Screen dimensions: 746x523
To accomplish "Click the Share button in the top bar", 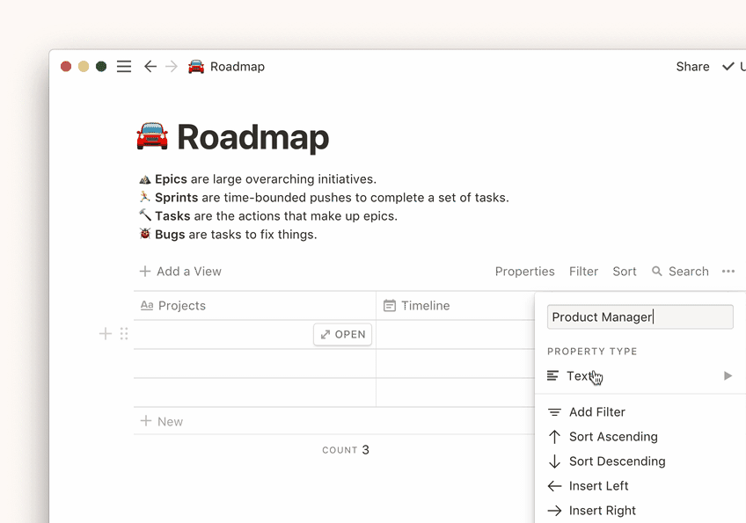I will (x=692, y=67).
